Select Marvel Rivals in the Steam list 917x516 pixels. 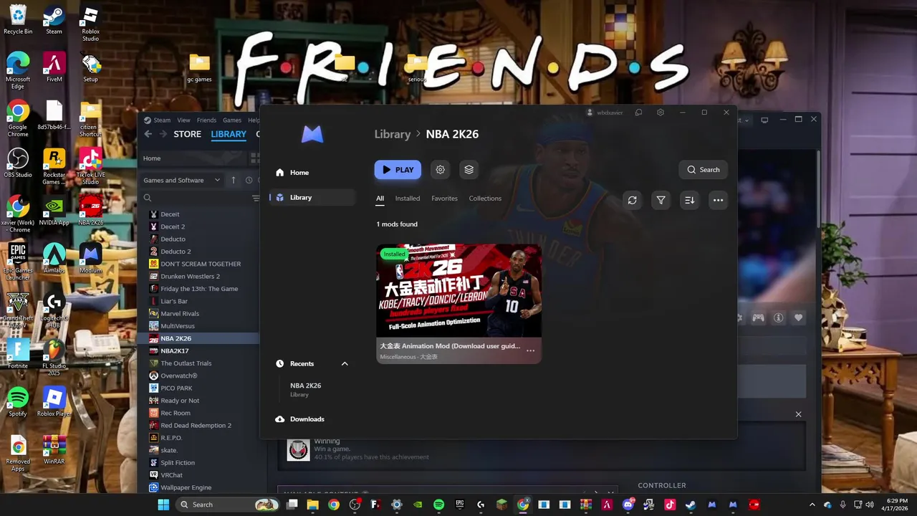(180, 313)
